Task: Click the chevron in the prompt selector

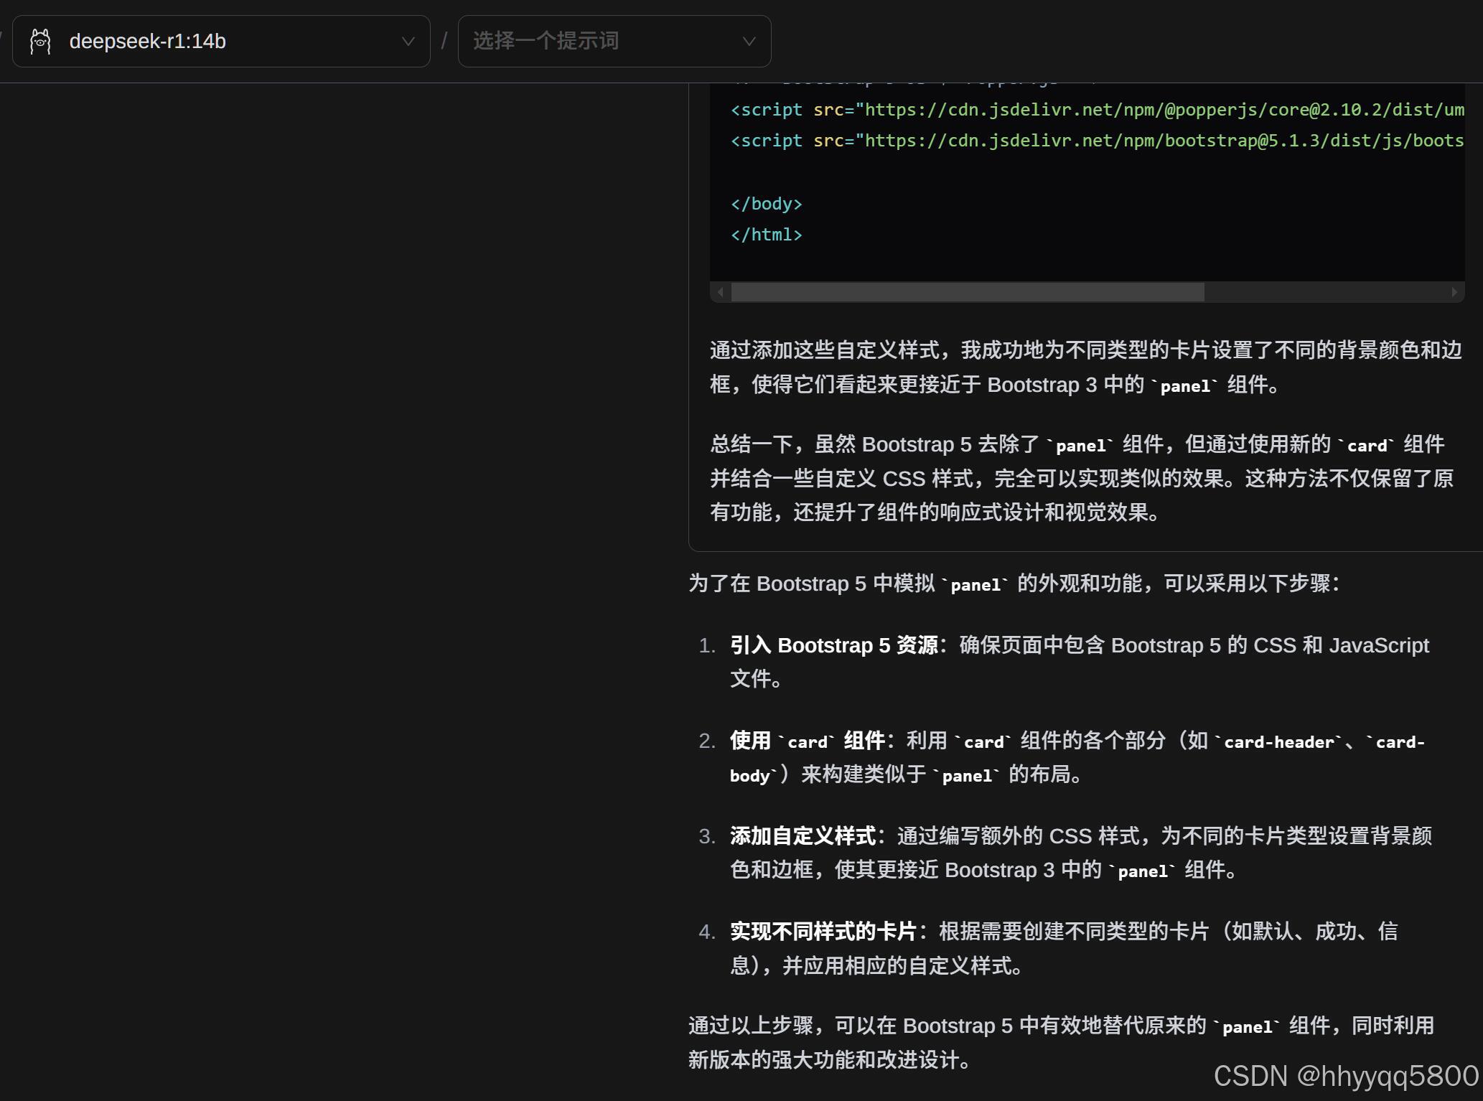Action: 749,42
